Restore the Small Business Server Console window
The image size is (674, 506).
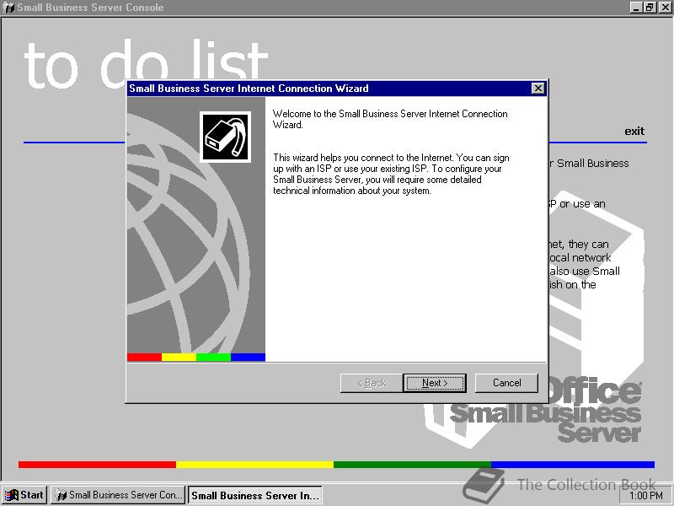650,8
